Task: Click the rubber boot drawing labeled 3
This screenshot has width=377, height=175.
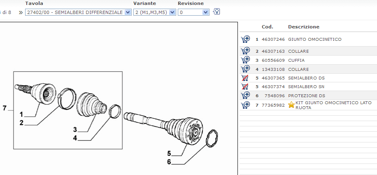Action: pyautogui.click(x=91, y=105)
